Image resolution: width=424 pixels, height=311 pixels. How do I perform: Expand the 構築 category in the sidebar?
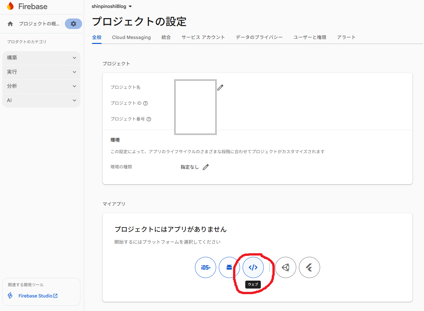coord(41,57)
